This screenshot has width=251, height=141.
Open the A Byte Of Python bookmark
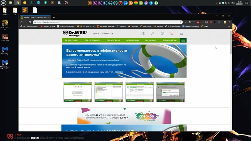[x=173, y=26]
